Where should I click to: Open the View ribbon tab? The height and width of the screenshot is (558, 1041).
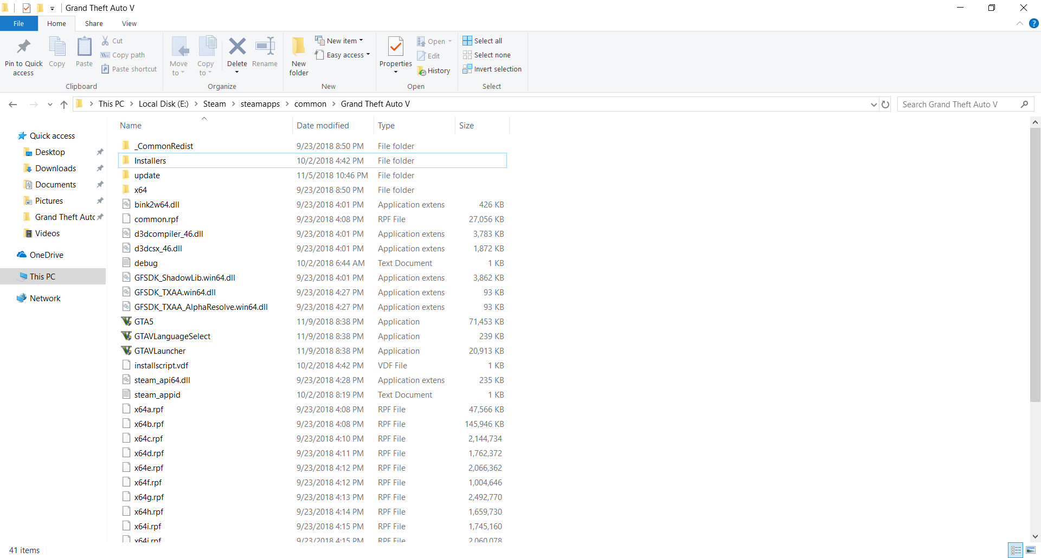[129, 24]
